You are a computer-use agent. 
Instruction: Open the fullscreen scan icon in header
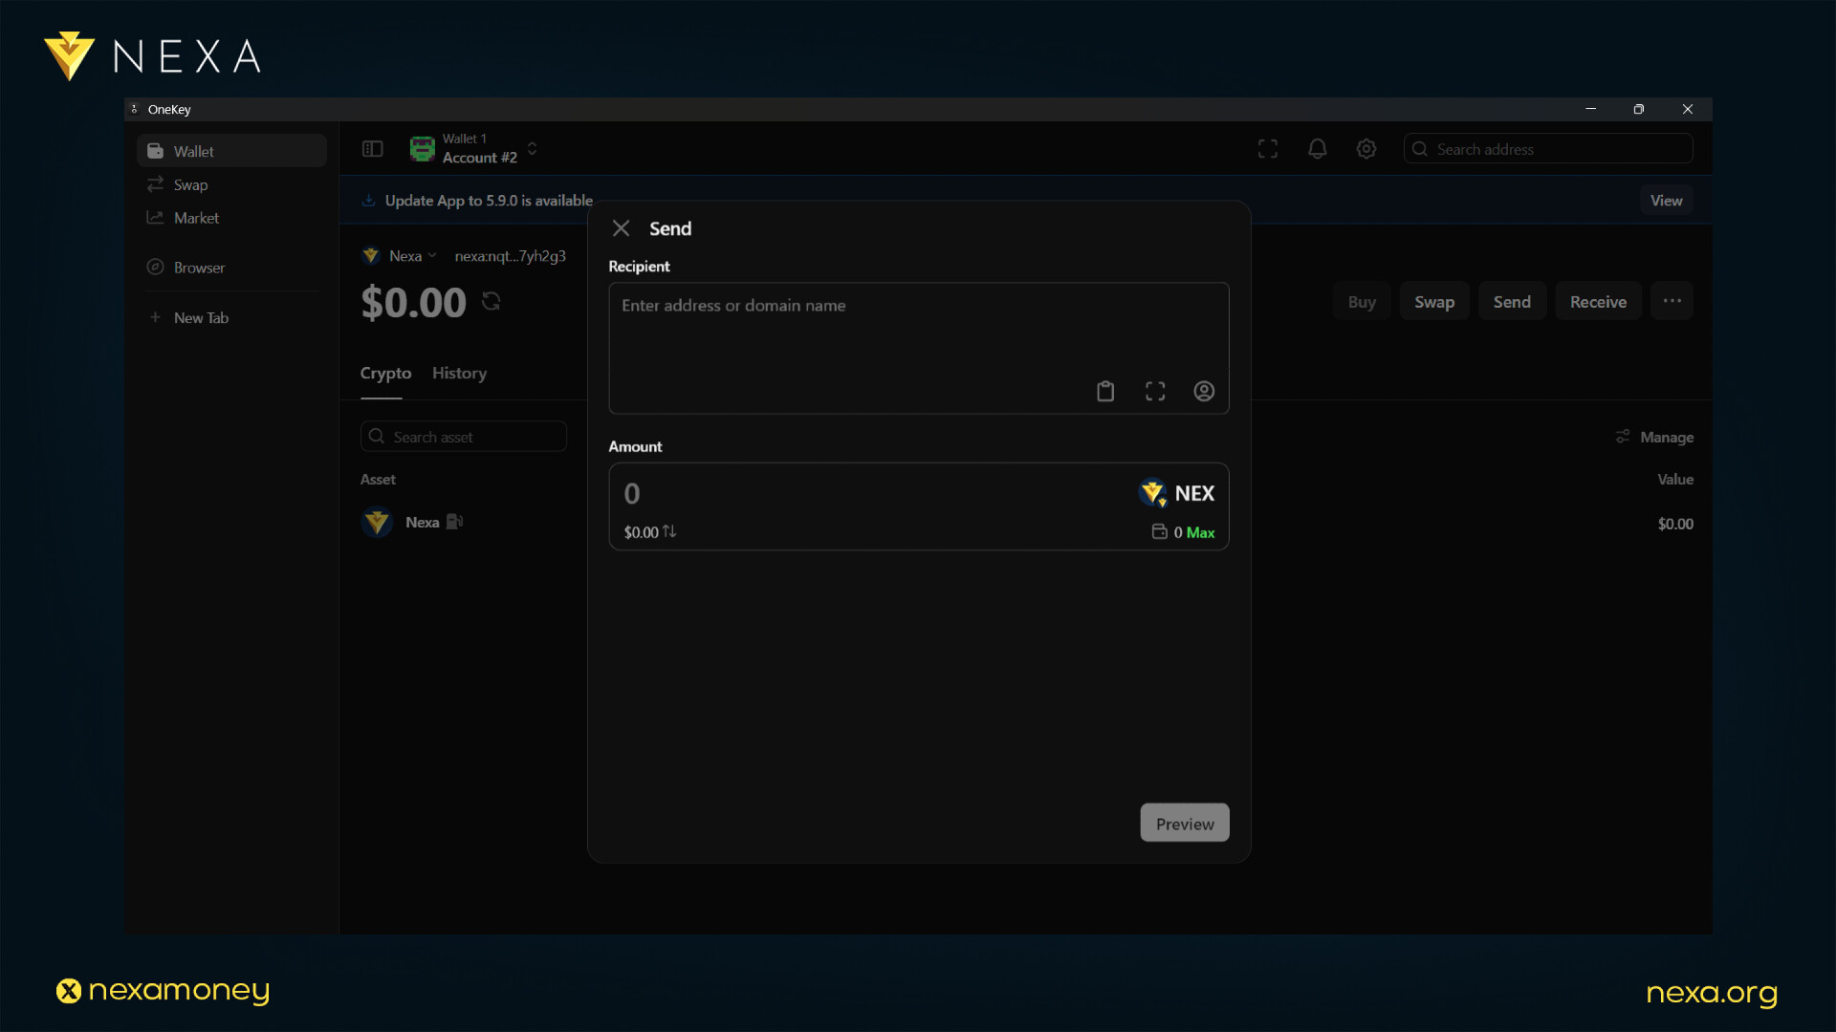(x=1268, y=149)
